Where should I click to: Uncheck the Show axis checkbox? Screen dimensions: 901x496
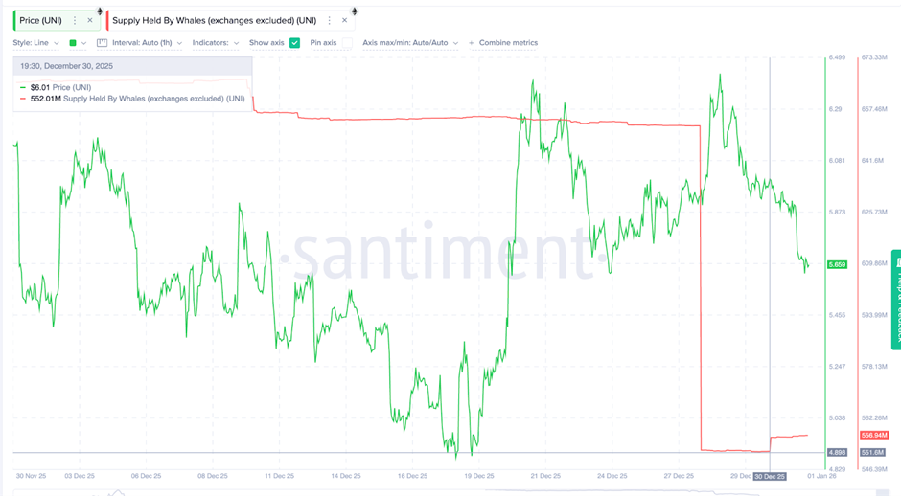(x=295, y=43)
